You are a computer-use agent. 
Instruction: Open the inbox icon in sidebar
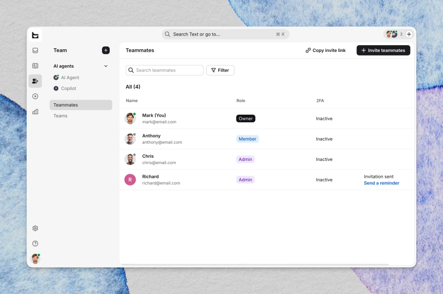tap(36, 50)
